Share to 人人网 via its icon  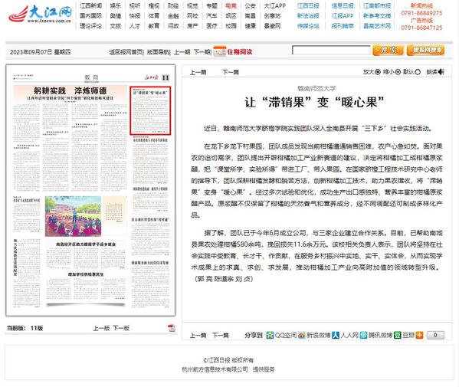coord(336,335)
